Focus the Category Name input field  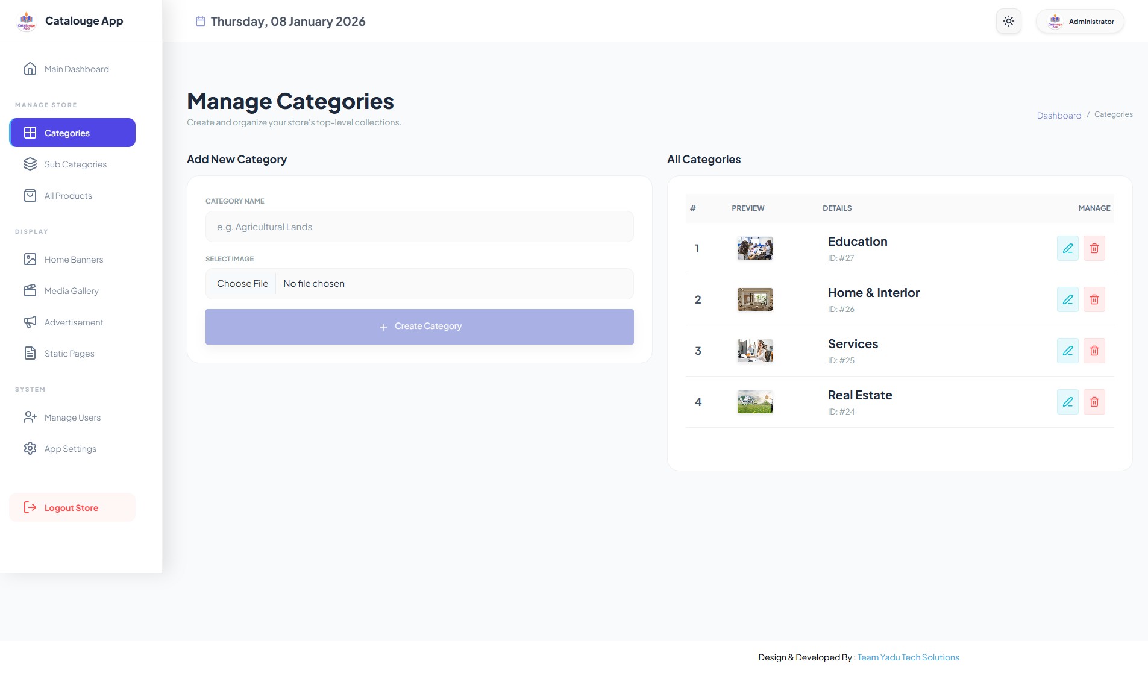(x=419, y=227)
